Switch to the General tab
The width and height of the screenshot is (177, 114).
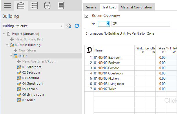pos(92,7)
